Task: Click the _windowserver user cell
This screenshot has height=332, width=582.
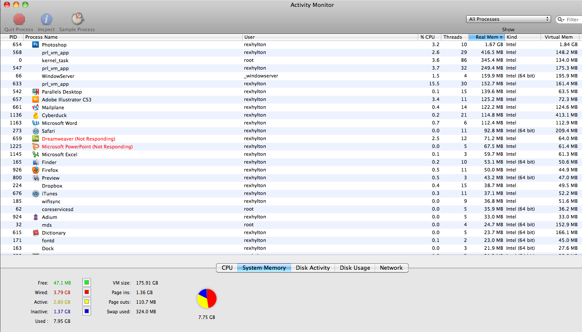Action: click(x=261, y=76)
